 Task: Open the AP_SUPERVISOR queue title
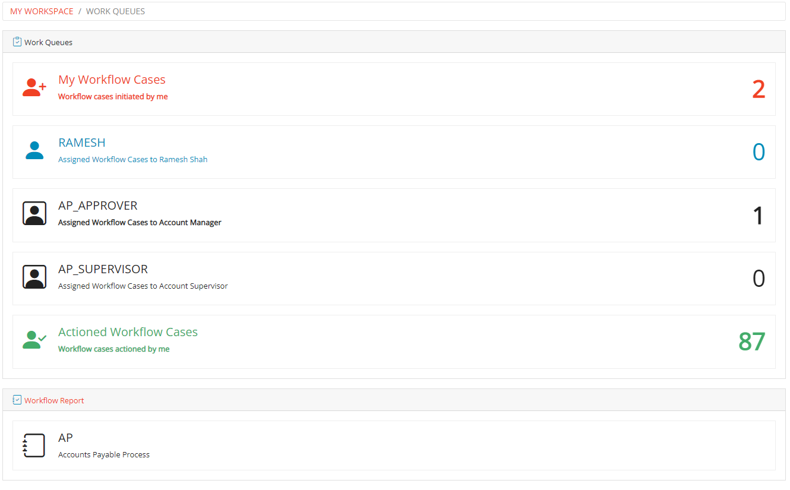point(103,269)
